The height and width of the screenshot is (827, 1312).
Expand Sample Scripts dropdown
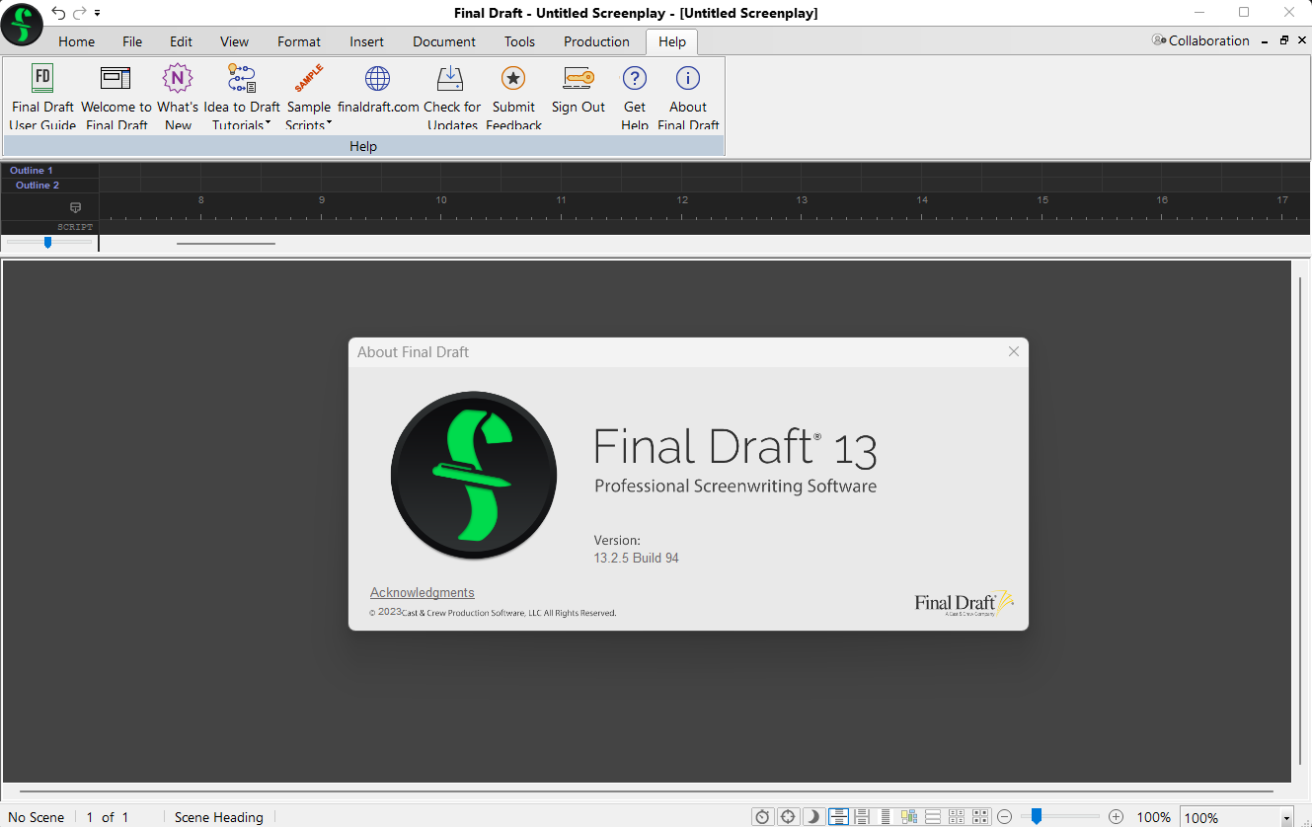[309, 97]
